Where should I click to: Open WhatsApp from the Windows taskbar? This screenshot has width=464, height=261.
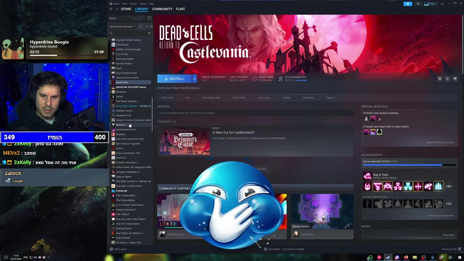(370, 257)
